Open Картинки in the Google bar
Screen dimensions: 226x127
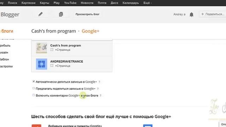[28, 3]
